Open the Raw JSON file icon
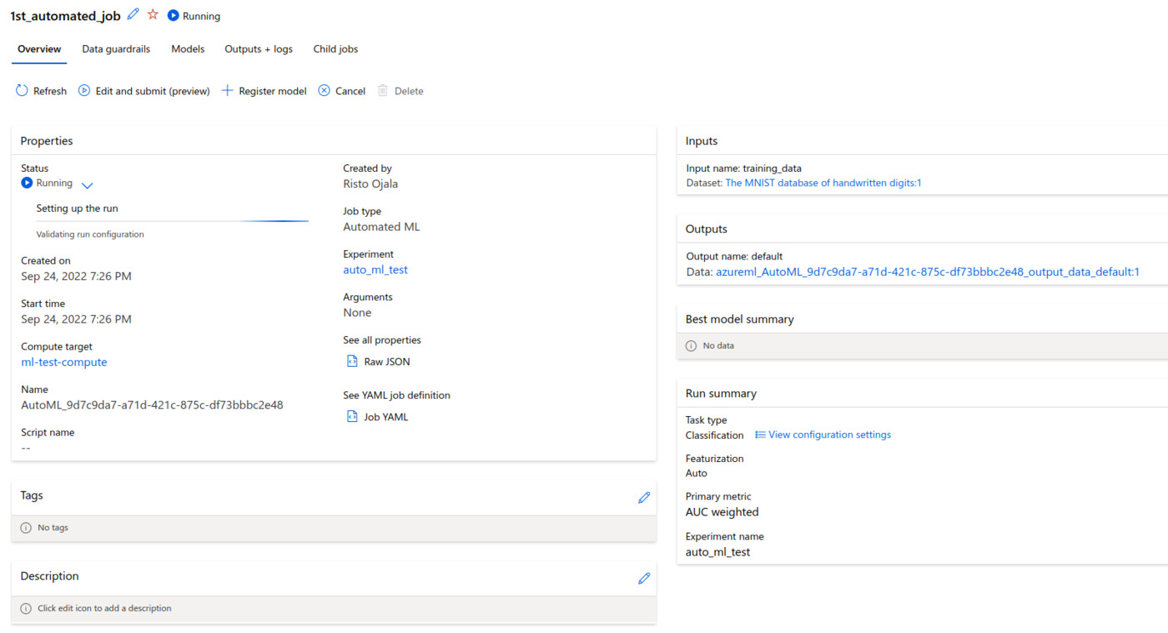This screenshot has height=633, width=1168. click(x=352, y=362)
